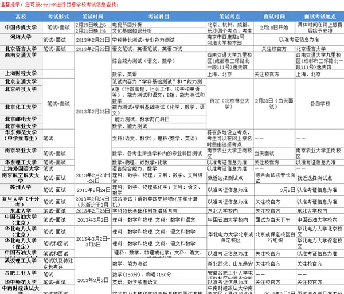Select the 武汉理工大学 cell
This screenshot has height=294, width=344.
(x=21, y=264)
